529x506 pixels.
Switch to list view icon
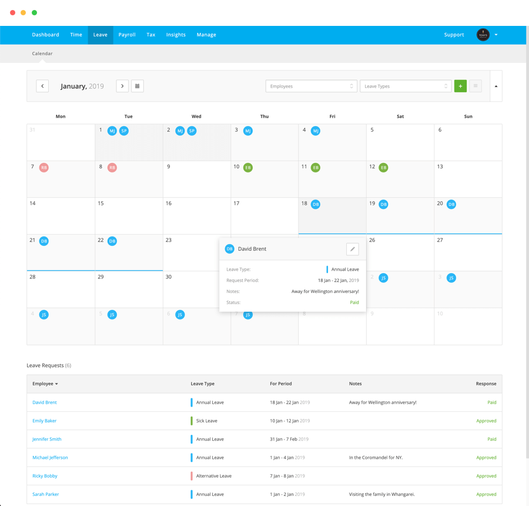[476, 86]
